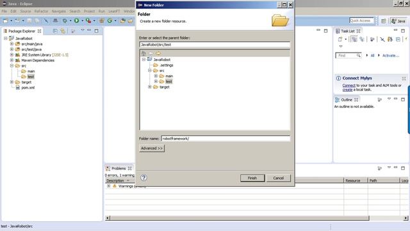This screenshot has height=231, width=410.
Task: Click the New Task icon in Task List
Action: point(340,39)
